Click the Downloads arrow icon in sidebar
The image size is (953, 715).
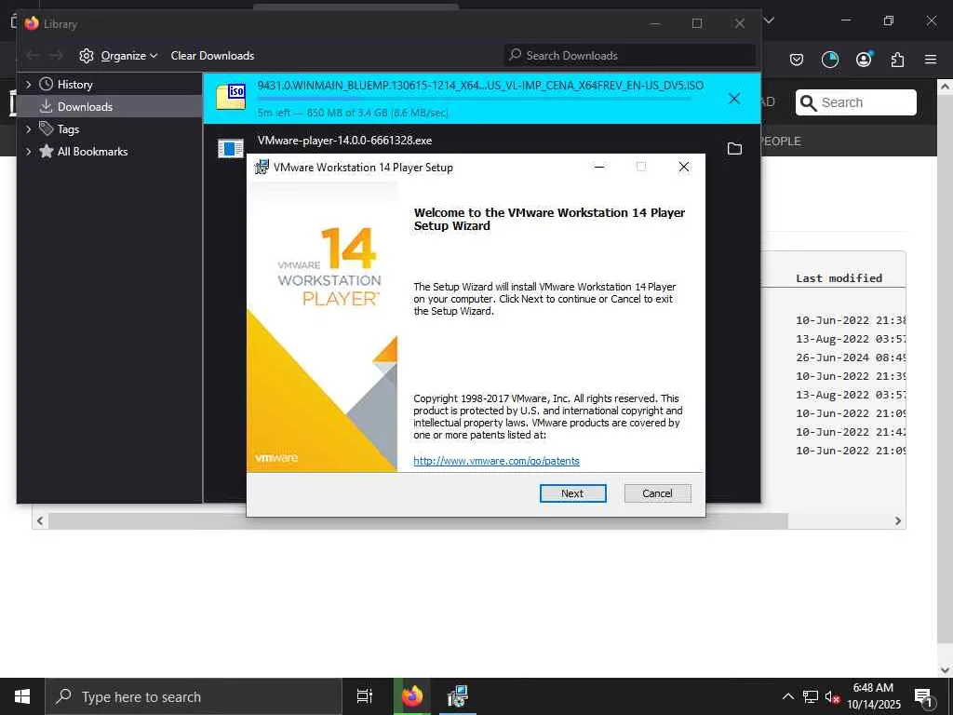[x=46, y=106]
